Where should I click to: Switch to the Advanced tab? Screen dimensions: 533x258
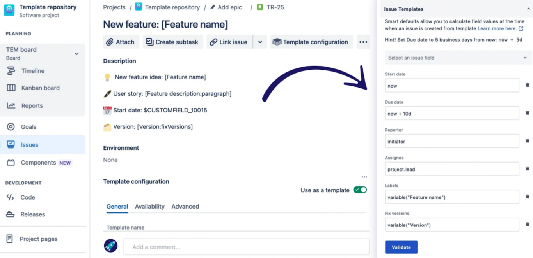tap(185, 206)
